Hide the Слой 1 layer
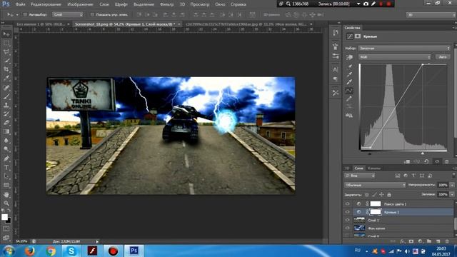 point(347,221)
